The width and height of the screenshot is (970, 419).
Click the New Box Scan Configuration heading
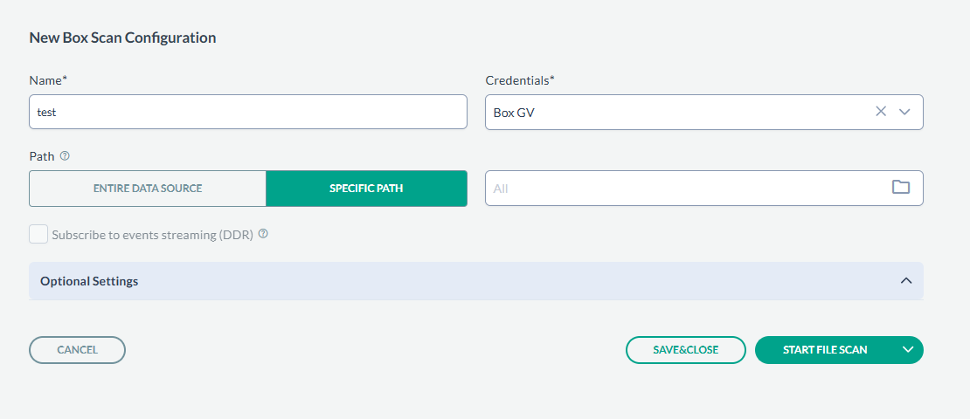pyautogui.click(x=122, y=38)
